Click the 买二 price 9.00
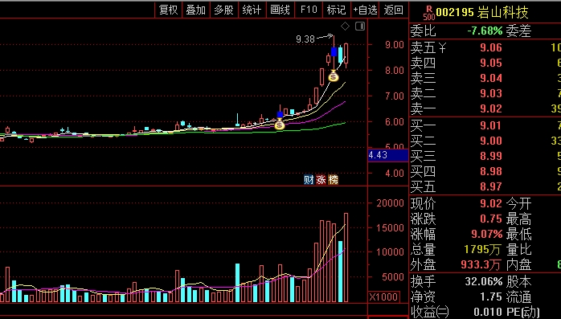This screenshot has height=319, width=561. [x=491, y=141]
